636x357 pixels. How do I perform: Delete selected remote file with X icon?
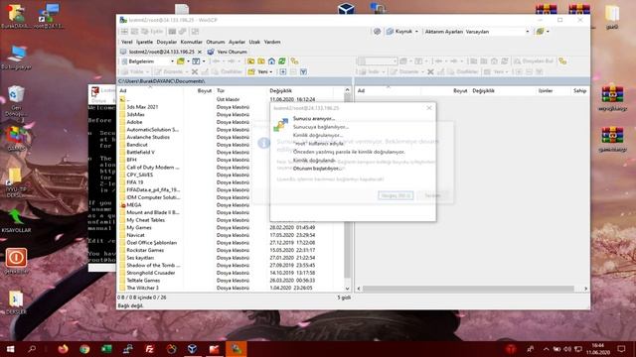(x=430, y=71)
